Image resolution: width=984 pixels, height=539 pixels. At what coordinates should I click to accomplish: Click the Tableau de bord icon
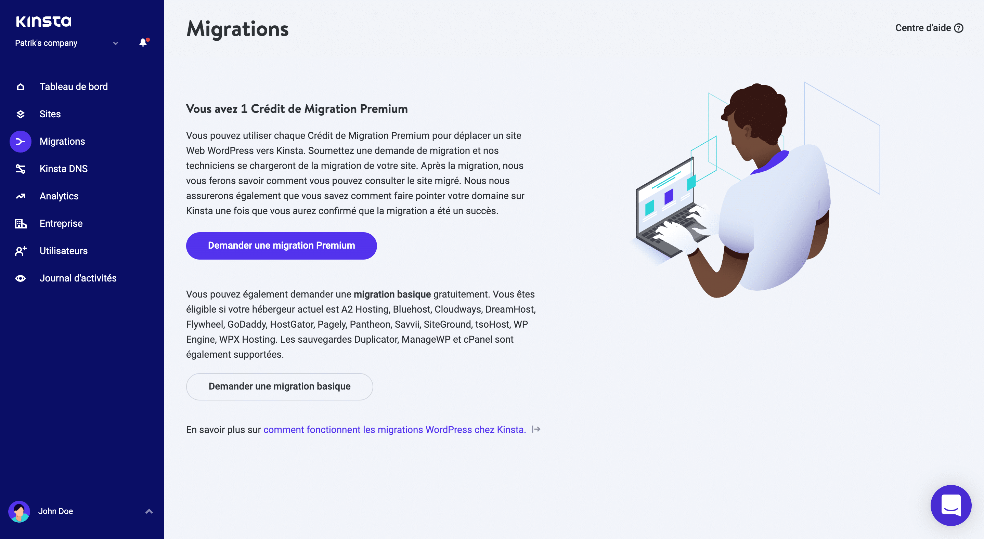click(x=21, y=86)
